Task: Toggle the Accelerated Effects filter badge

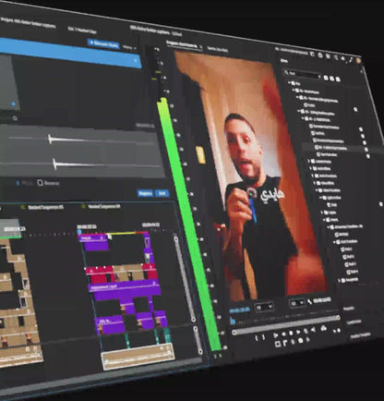Action: click(326, 78)
